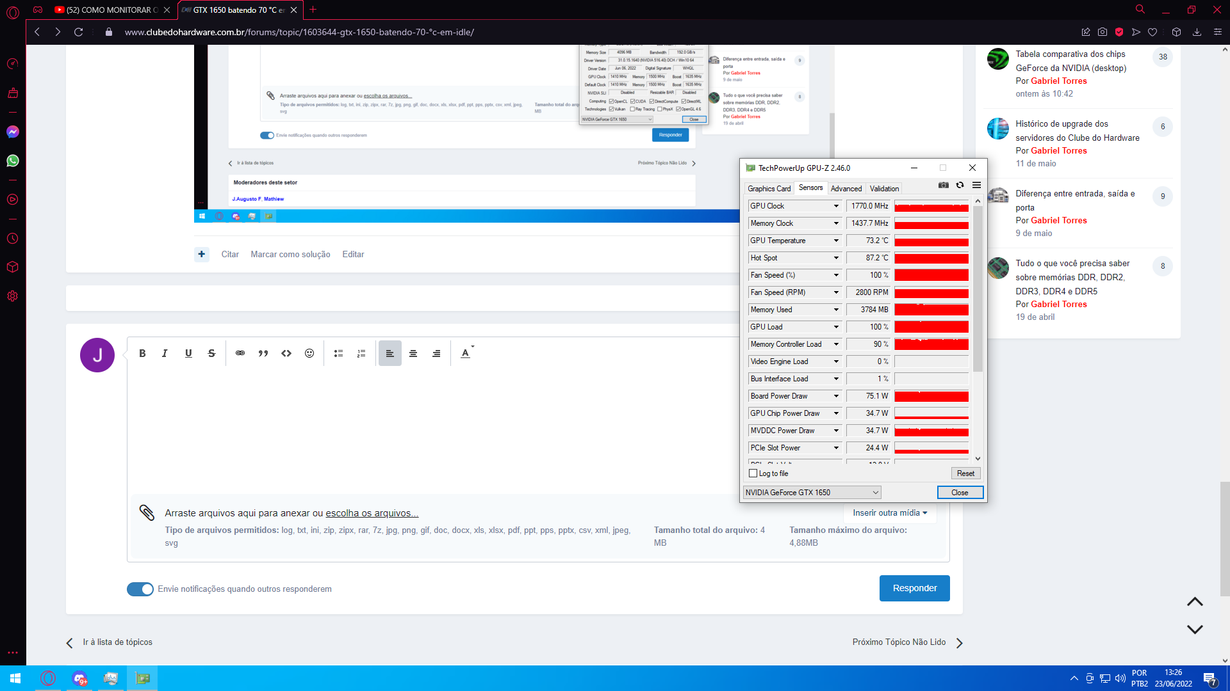Switch to the Validation tab

884,189
